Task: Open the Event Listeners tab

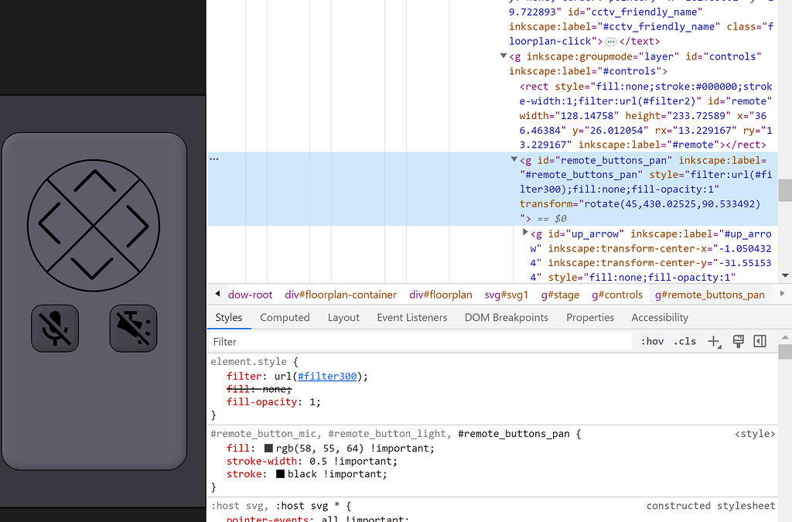Action: click(x=411, y=317)
